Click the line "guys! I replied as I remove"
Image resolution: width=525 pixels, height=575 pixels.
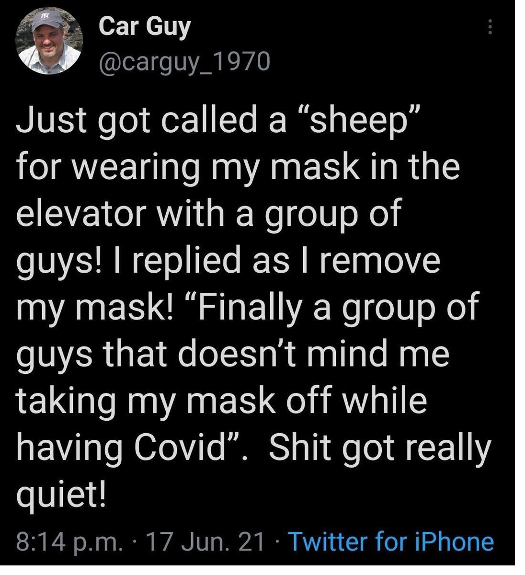pos(228,261)
